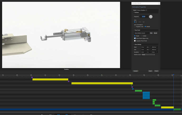
Task: Go Back in the wizard
Action: click(150, 71)
